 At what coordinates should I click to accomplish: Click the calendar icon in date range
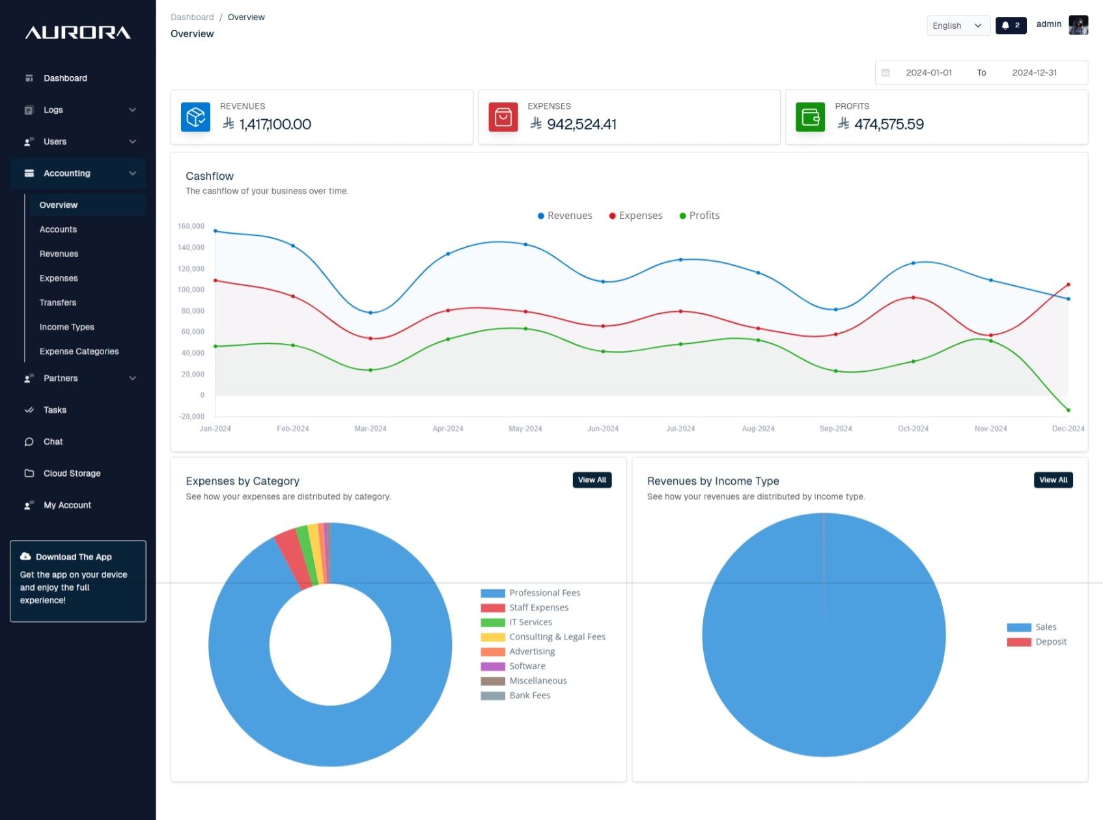(886, 73)
